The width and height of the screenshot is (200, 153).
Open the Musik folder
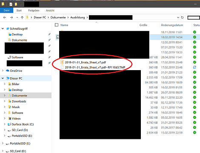tap(16, 107)
